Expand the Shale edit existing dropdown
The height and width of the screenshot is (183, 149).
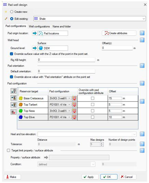click(144, 19)
